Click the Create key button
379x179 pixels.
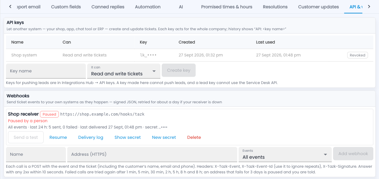(x=179, y=70)
